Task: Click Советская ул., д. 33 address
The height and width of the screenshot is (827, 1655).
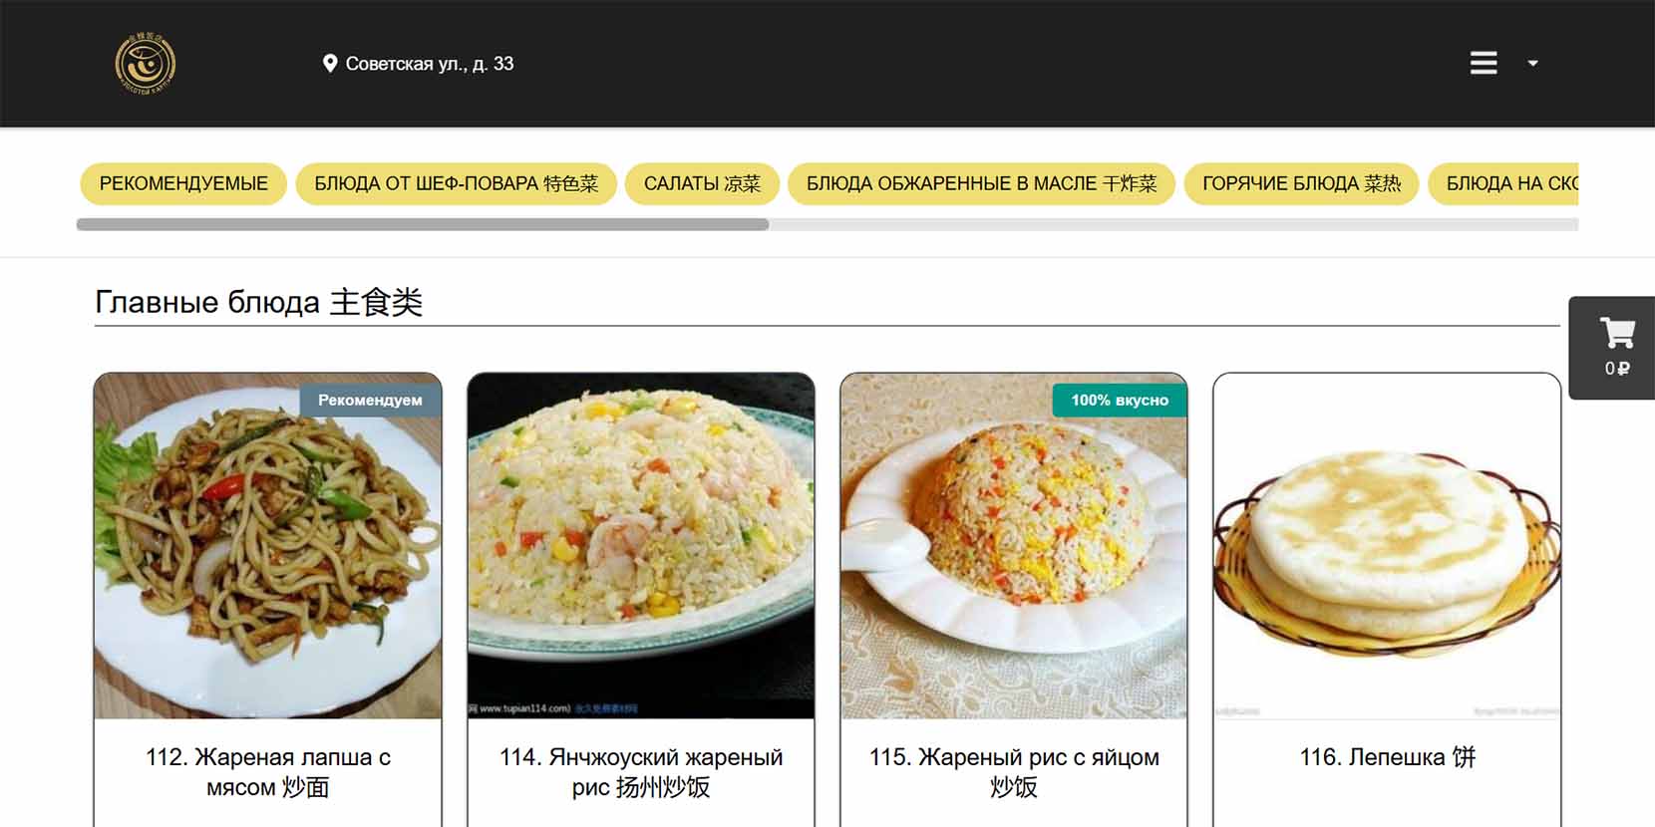Action: 430,64
